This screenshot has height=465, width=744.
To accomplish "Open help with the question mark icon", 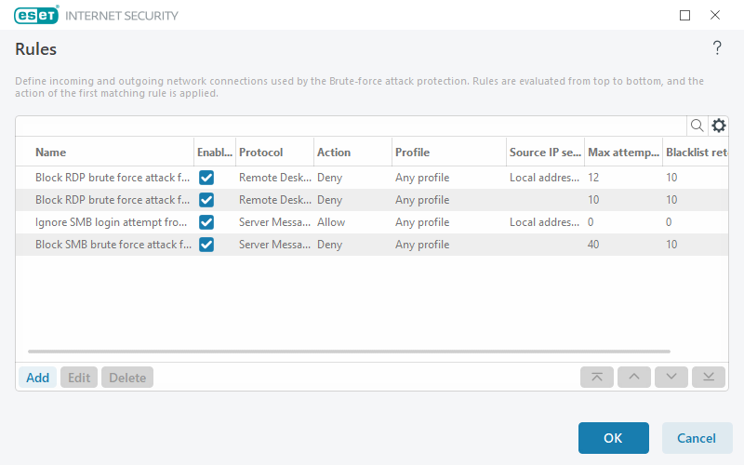I will click(717, 48).
